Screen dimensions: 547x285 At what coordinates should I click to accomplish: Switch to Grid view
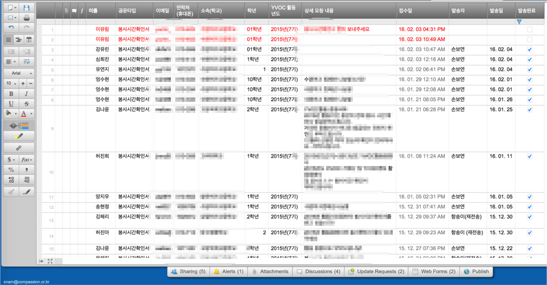pyautogui.click(x=9, y=40)
